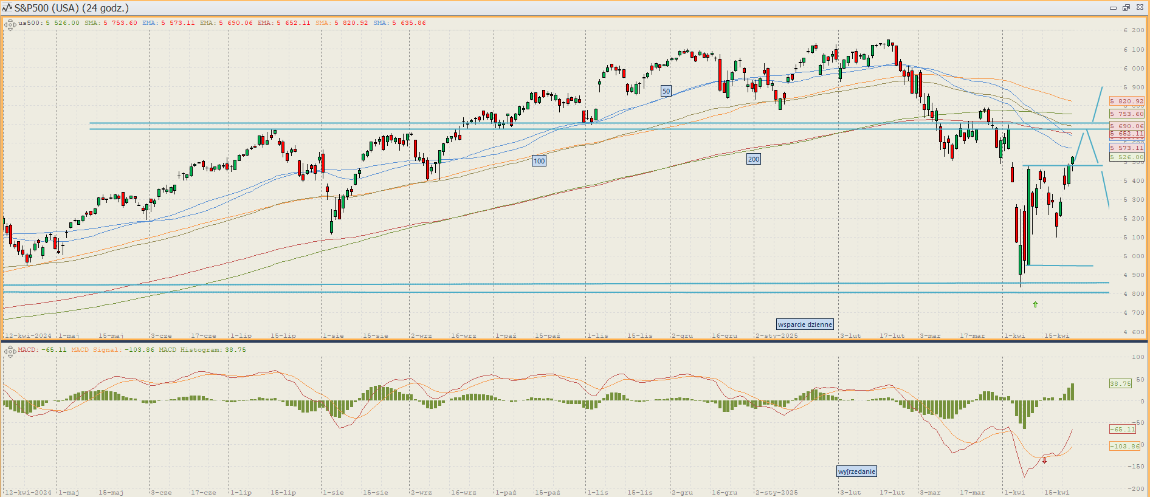The height and width of the screenshot is (497, 1150).
Task: Click the red down arrow on the MACD line
Action: (1044, 460)
